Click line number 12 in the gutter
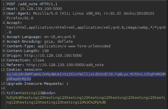Screen dimensions: 168x109 (3, 70)
